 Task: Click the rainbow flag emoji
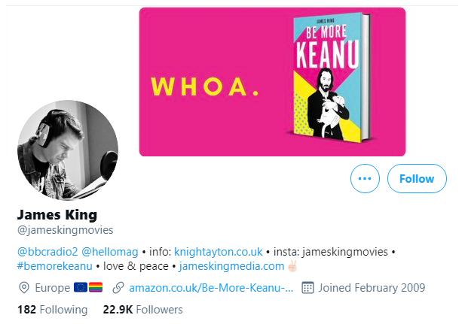pos(96,287)
